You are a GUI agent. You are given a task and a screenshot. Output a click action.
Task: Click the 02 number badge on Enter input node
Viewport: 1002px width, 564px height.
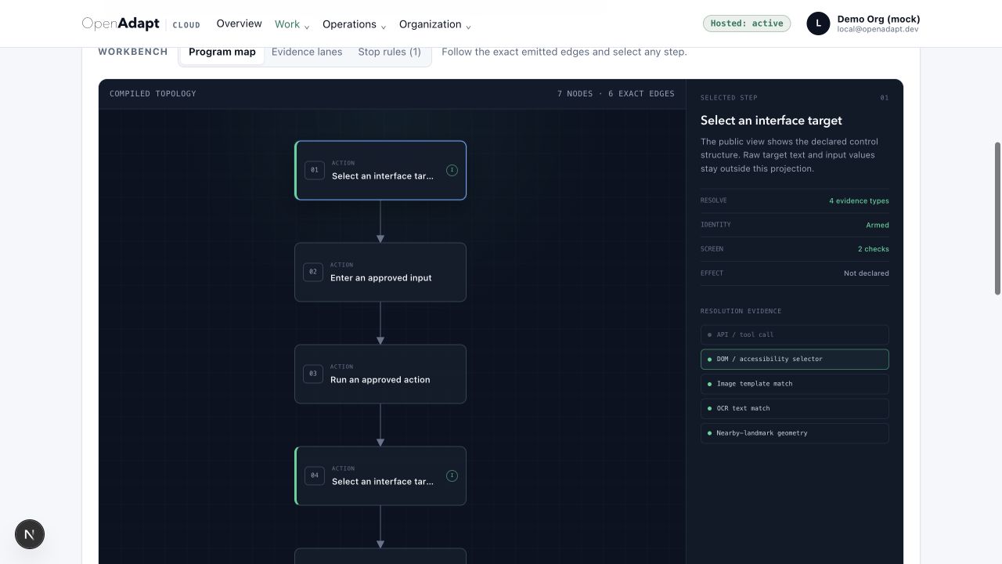tap(313, 272)
